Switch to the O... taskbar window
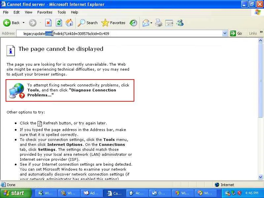This screenshot has width=264, height=198. pos(160,193)
